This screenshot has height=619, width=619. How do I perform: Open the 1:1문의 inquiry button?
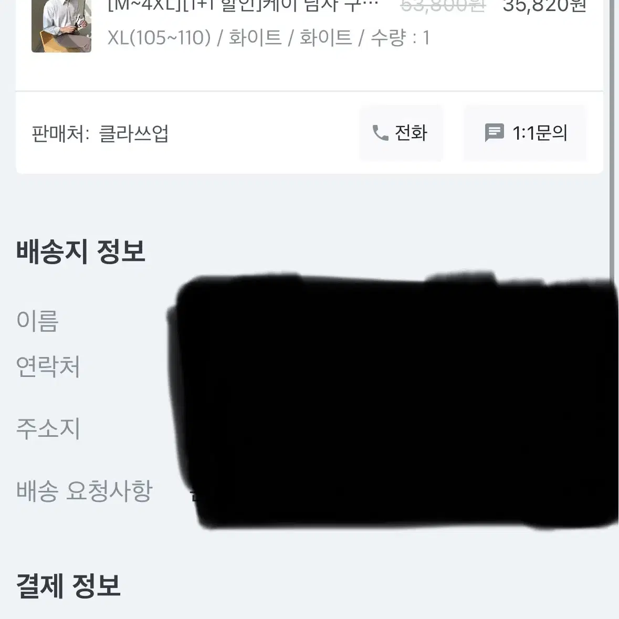[x=525, y=133]
